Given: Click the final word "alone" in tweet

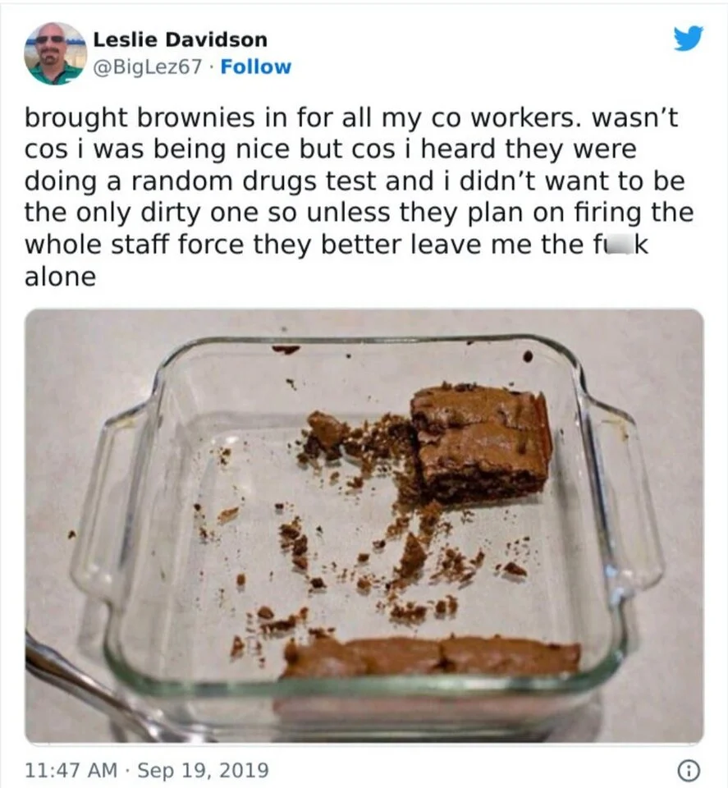Looking at the screenshot, I should coord(60,277).
